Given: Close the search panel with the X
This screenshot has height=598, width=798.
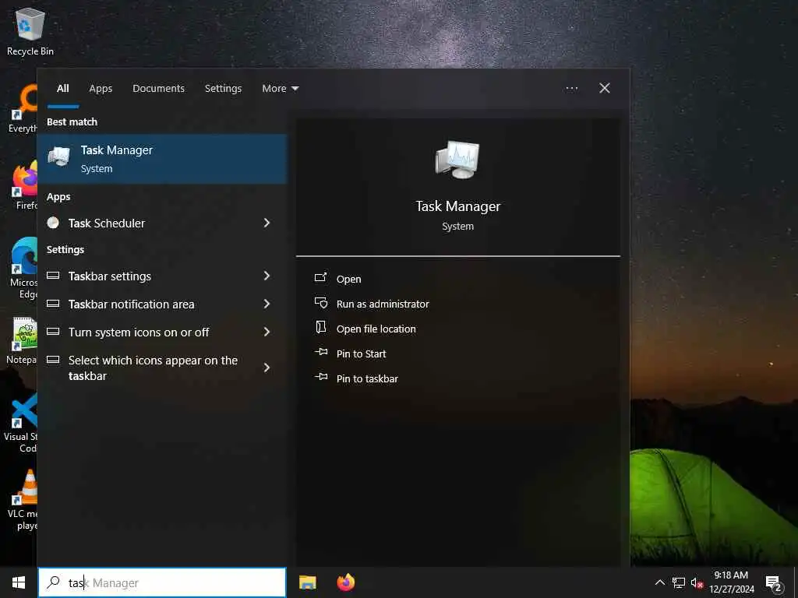Looking at the screenshot, I should (x=605, y=88).
